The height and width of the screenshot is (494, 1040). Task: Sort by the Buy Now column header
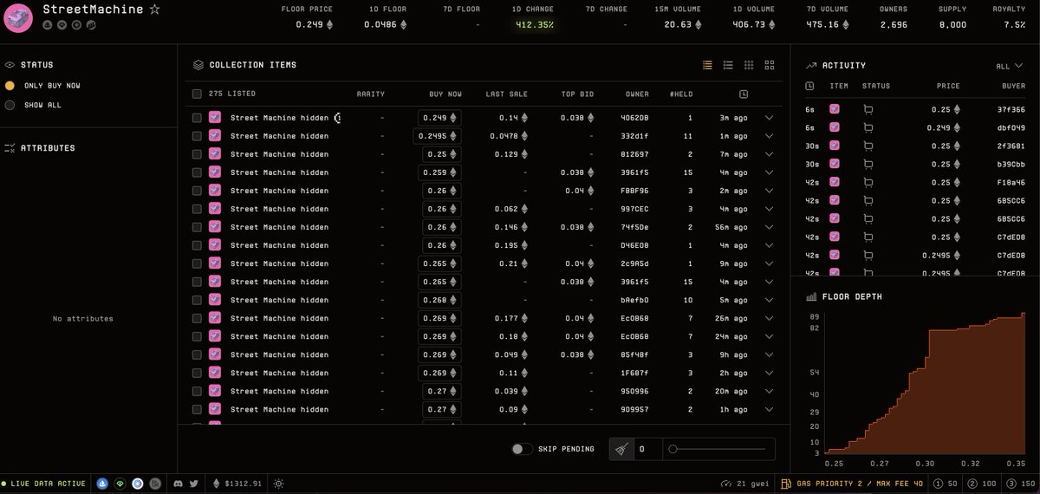point(445,94)
